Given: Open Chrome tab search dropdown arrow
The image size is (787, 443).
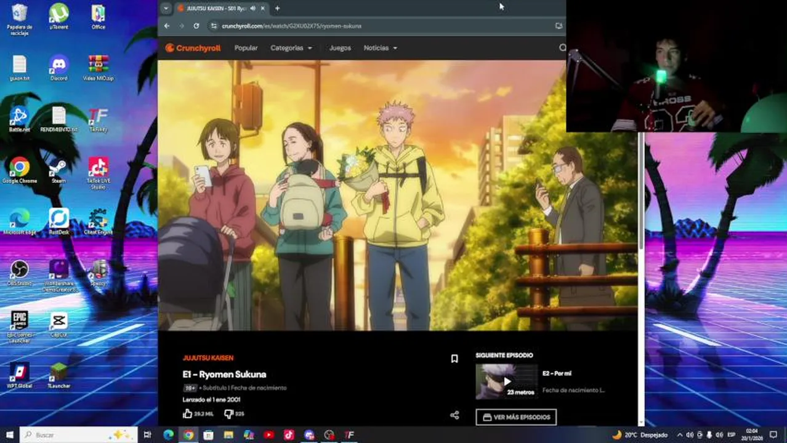Looking at the screenshot, I should [166, 8].
